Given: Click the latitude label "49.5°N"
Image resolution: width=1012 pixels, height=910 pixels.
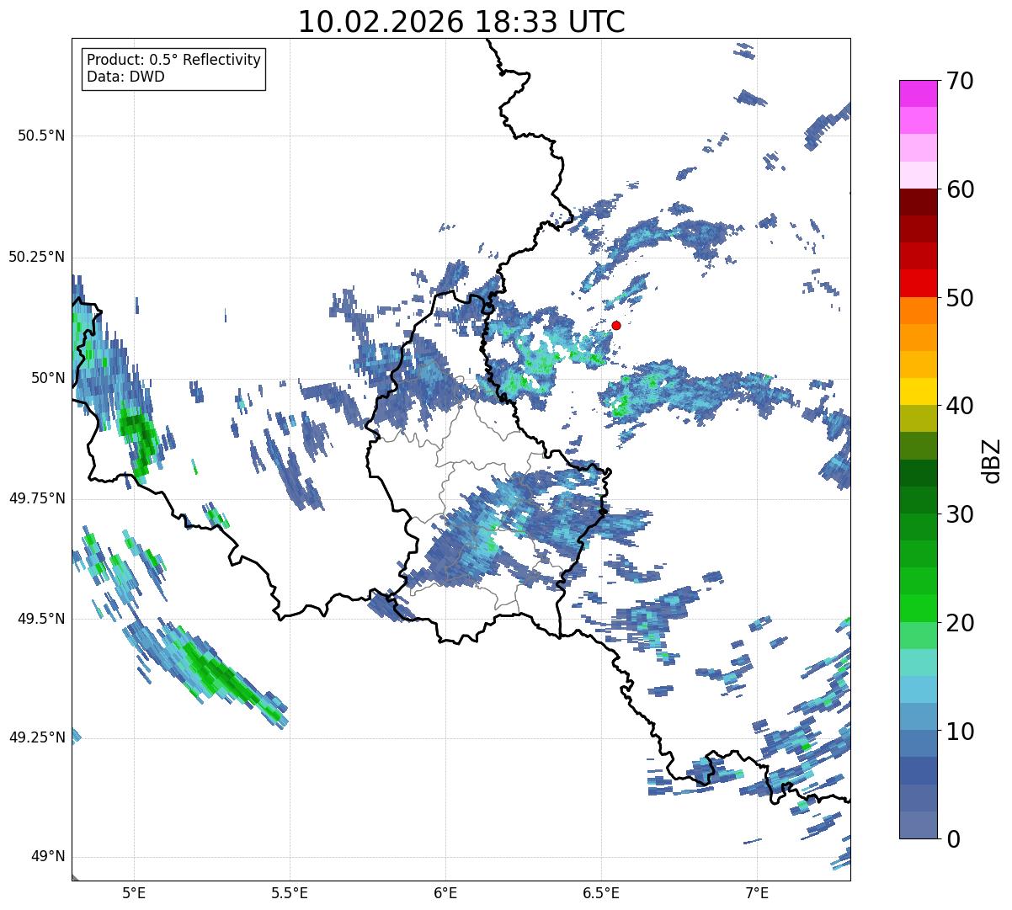Looking at the screenshot, I should (x=41, y=619).
